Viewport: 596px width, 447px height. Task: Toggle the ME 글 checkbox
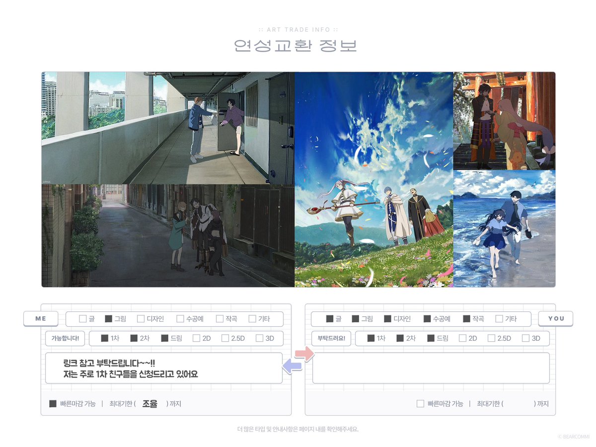(83, 319)
